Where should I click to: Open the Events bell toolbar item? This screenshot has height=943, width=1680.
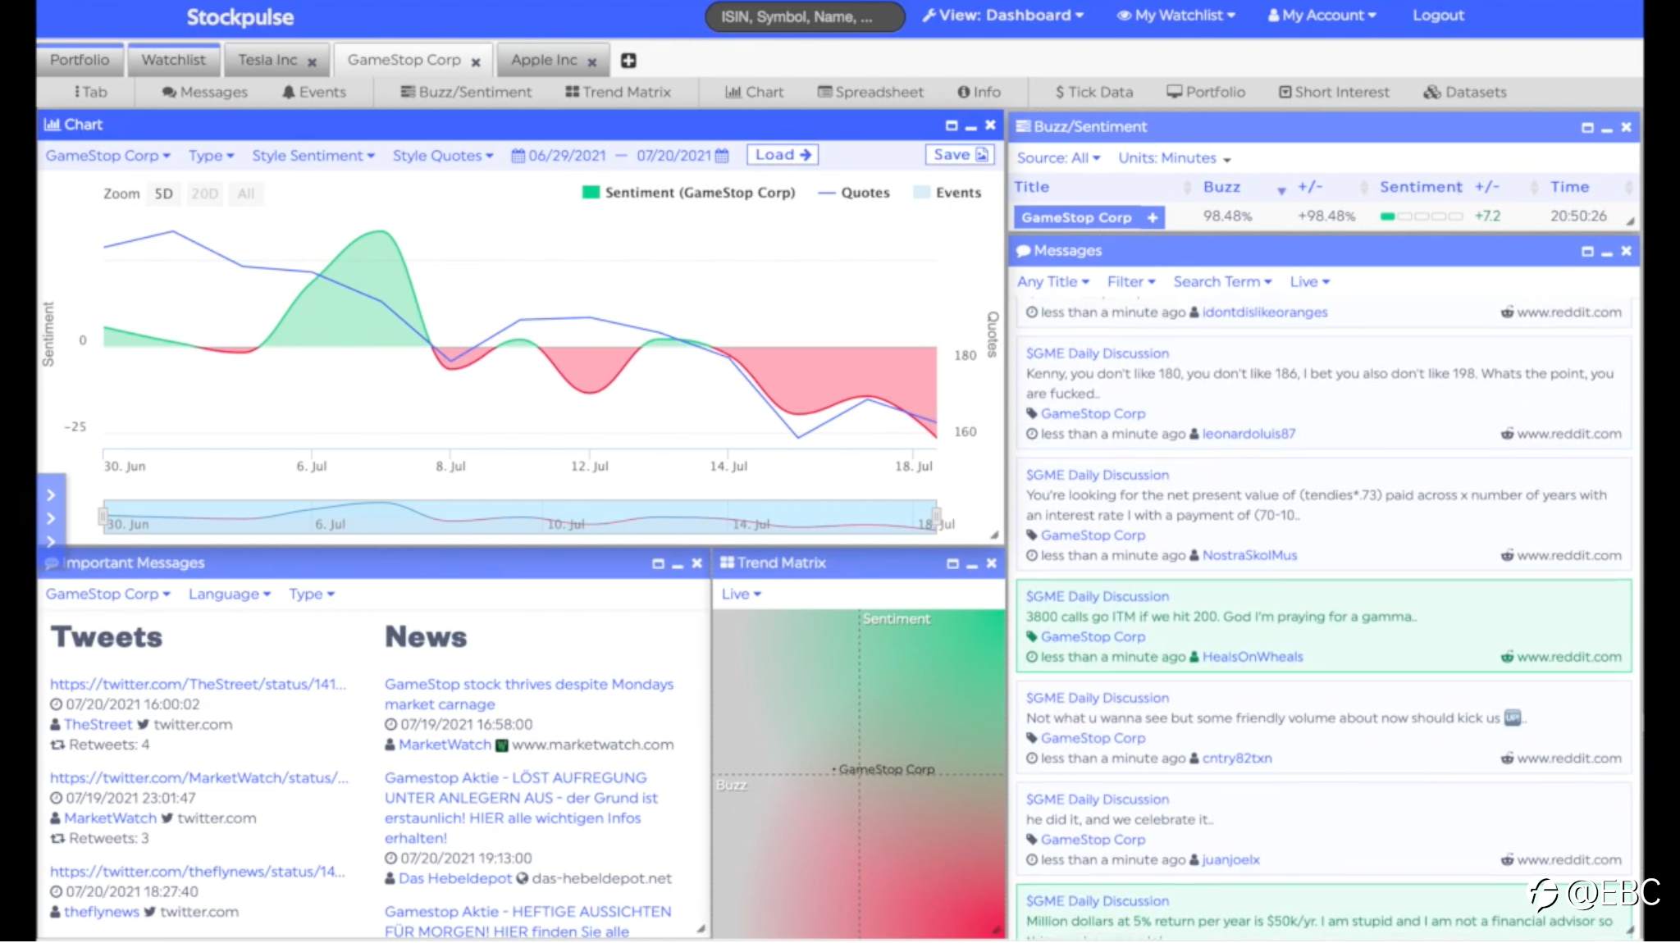coord(314,92)
